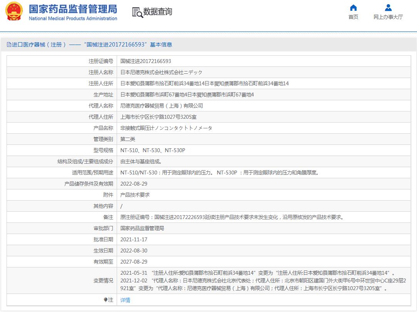This screenshot has height=312, width=417.
Task: Click approval department 国家药品监督管理局 cell
Action: point(142,228)
